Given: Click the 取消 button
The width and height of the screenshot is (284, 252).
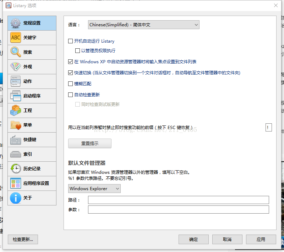Looking at the screenshot, I should click(x=227, y=239).
